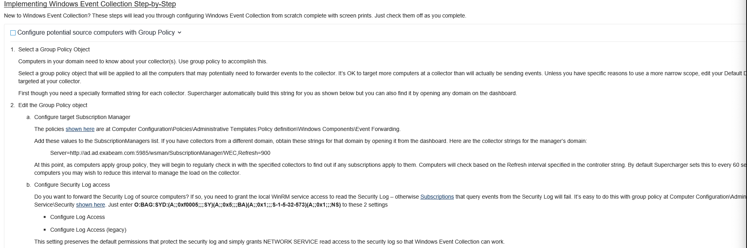Follow the Subscriptions hyperlink
This screenshot has width=747, height=248.
pos(437,197)
